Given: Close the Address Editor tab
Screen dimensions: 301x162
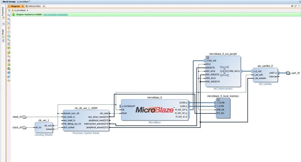Looking at the screenshot, I should point(44,6).
